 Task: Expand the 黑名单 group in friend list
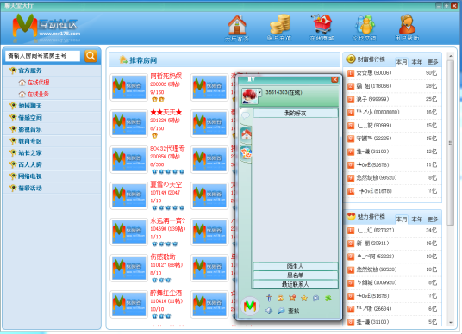296,275
